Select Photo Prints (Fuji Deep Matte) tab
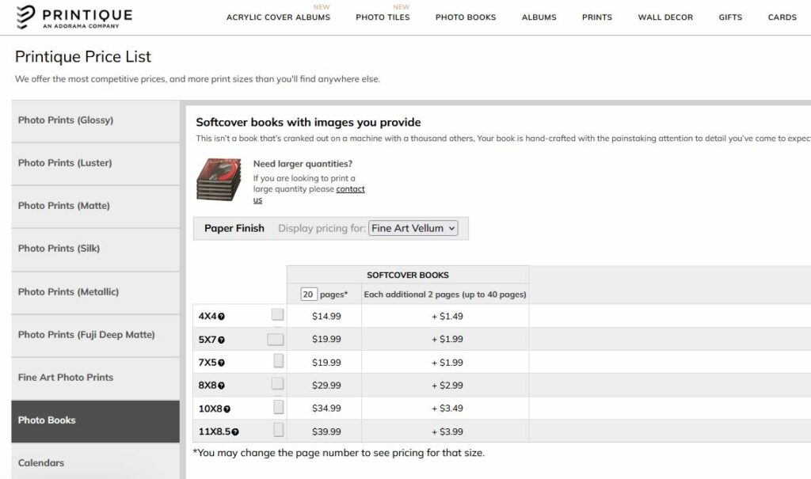The width and height of the screenshot is (811, 479). (95, 335)
